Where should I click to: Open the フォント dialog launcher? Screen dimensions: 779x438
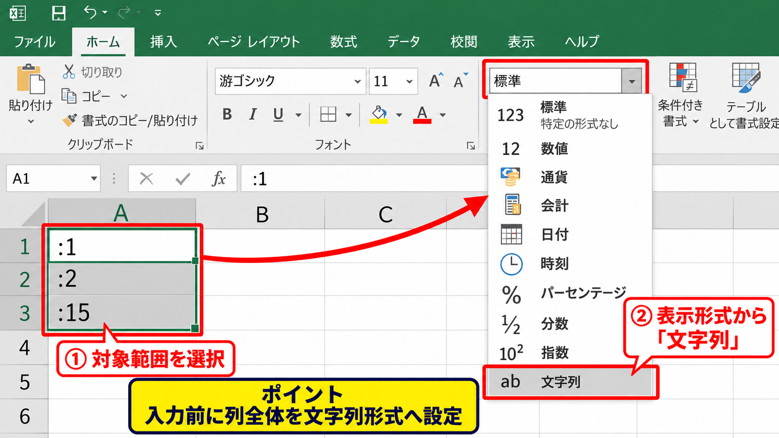[471, 146]
